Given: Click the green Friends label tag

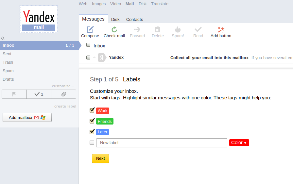Looking at the screenshot, I should (x=105, y=122).
